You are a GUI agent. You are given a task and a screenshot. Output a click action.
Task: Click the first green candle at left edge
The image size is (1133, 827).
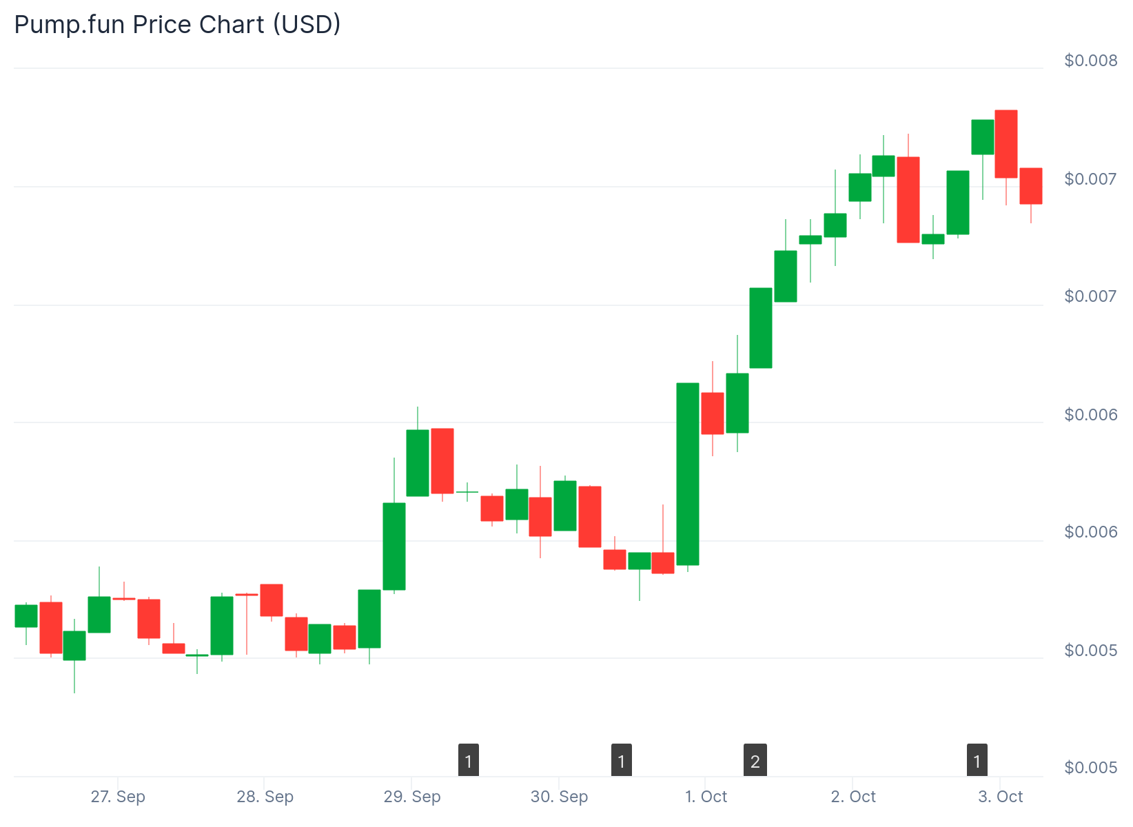26,616
